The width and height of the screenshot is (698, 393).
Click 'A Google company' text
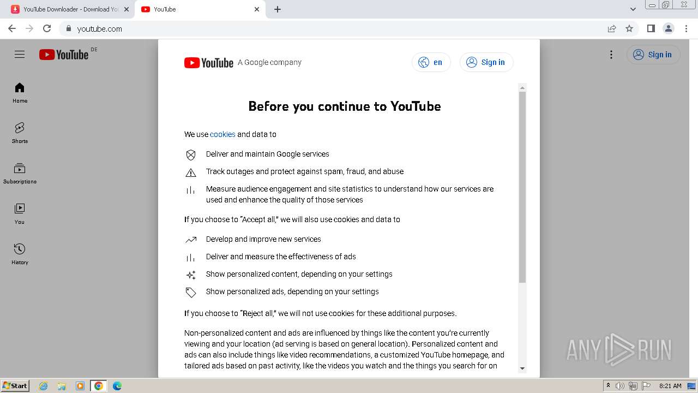point(269,62)
